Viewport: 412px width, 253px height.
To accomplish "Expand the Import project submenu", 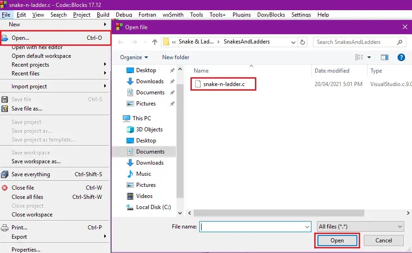I will coord(105,86).
